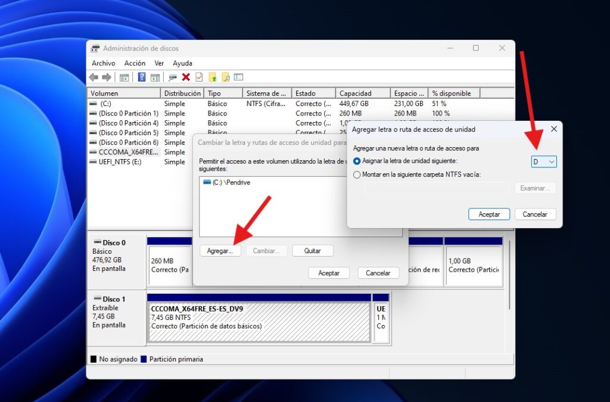Click the disk icon beside Disco 0 label
The width and height of the screenshot is (610, 402).
coord(97,242)
